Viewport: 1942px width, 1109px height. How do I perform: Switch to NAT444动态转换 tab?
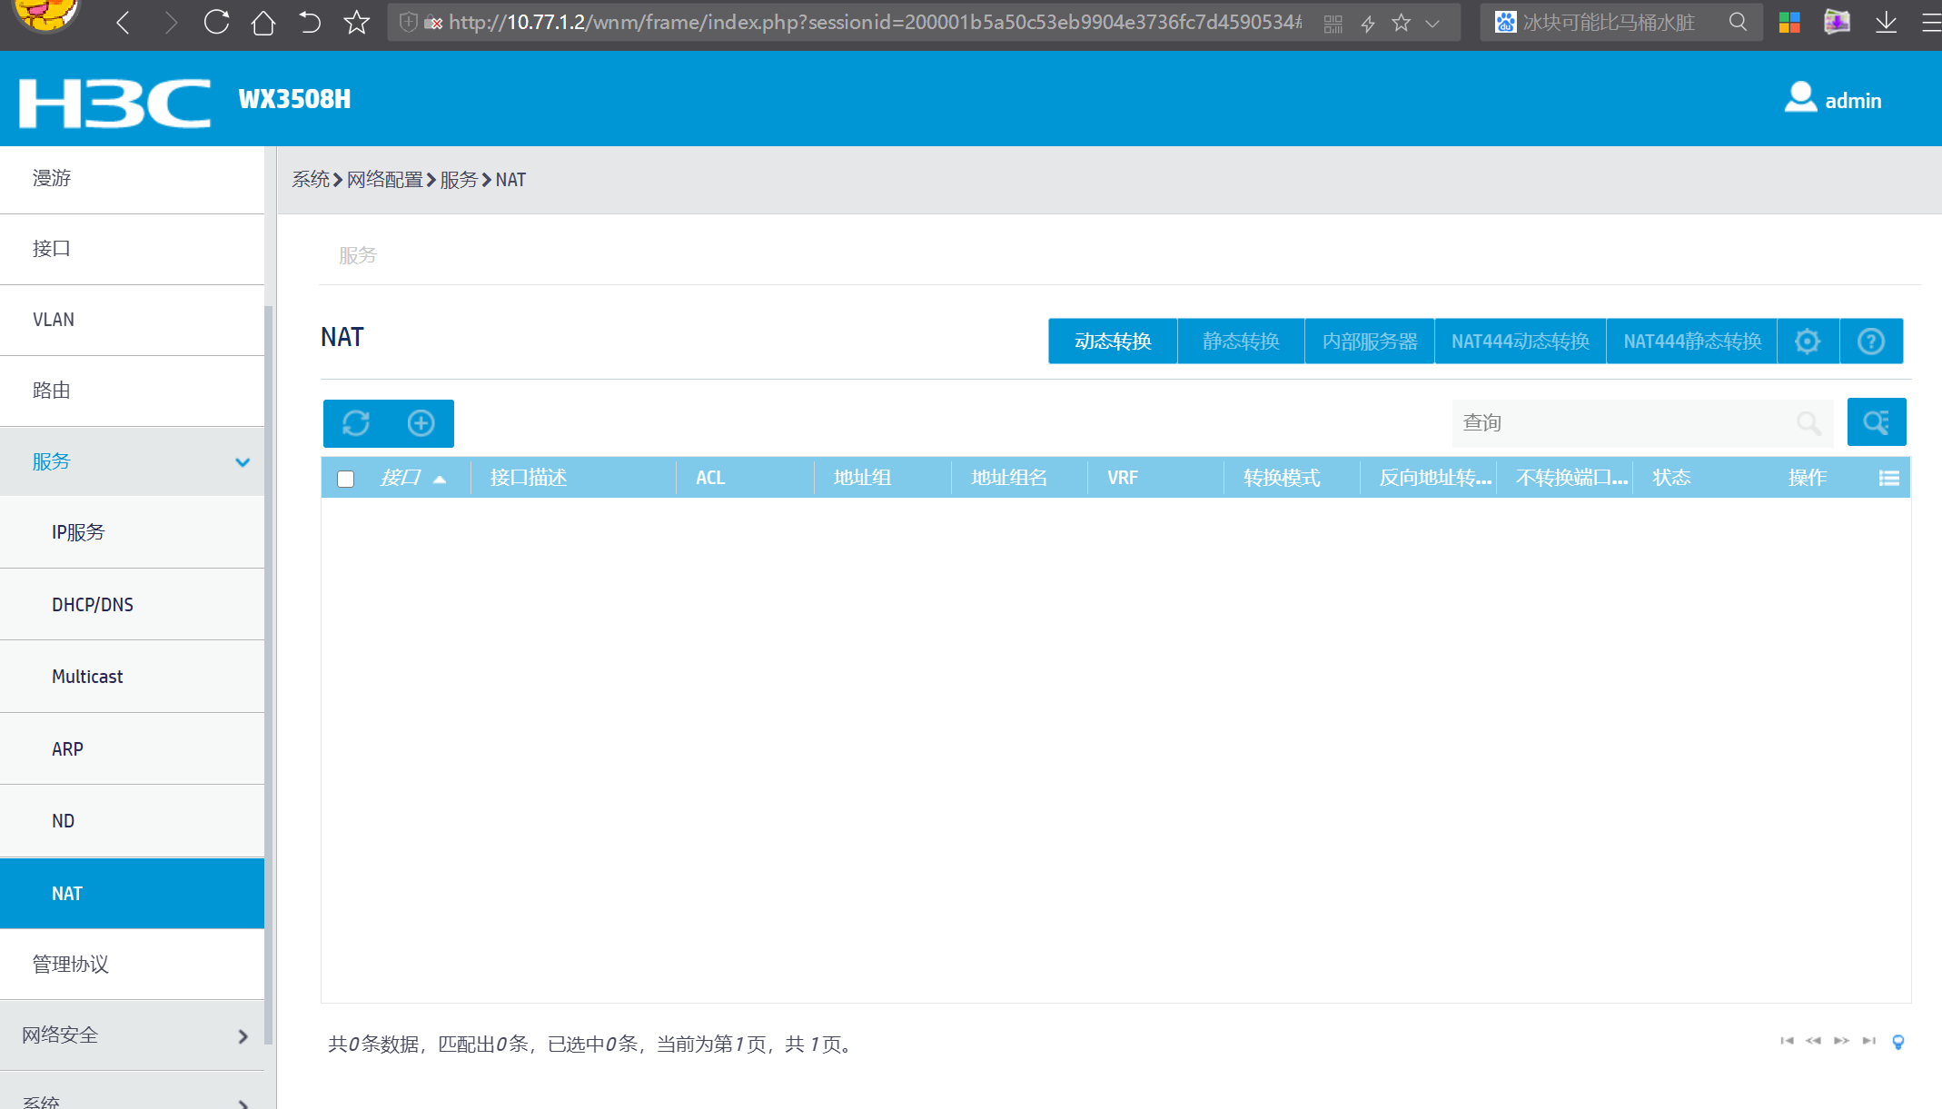click(1521, 342)
